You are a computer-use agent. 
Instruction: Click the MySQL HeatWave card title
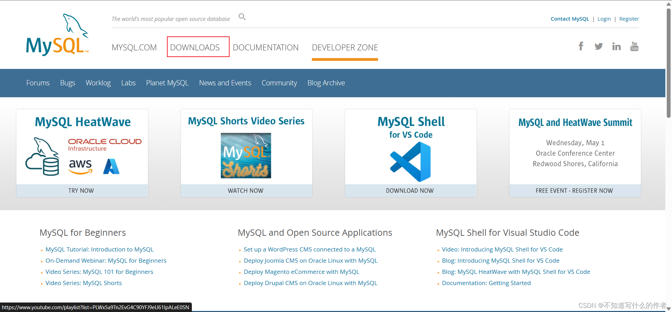(x=83, y=122)
